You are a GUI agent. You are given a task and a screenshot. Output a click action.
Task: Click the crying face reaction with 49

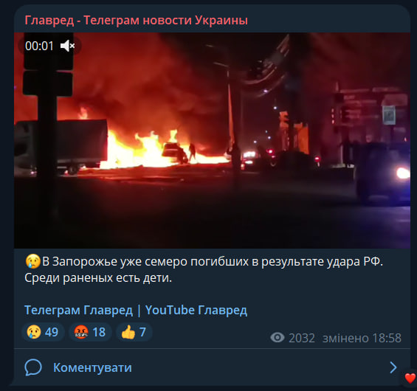click(43, 332)
